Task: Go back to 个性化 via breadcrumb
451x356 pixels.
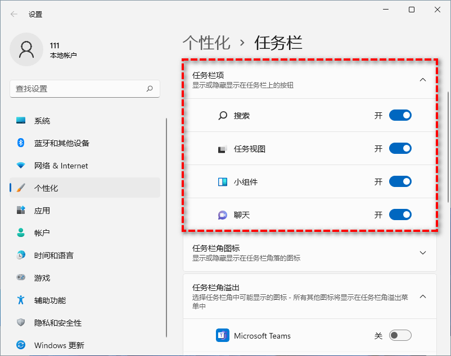Action: pyautogui.click(x=206, y=43)
